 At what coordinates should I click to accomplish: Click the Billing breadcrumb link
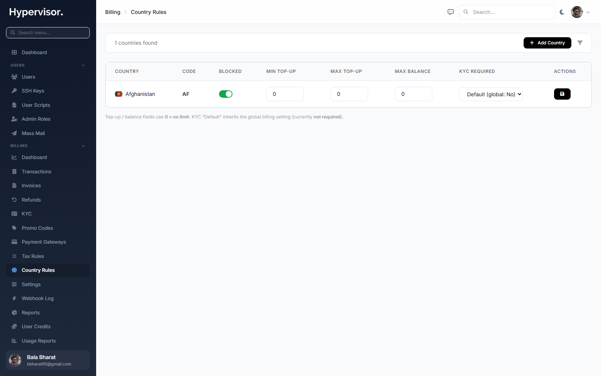click(113, 12)
